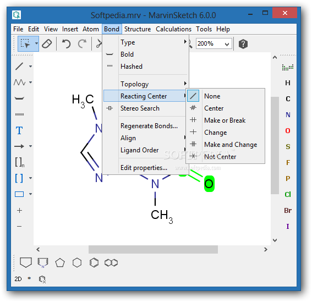Open the Ligand Order submenu
Screen dimensions: 312x302
pos(145,150)
